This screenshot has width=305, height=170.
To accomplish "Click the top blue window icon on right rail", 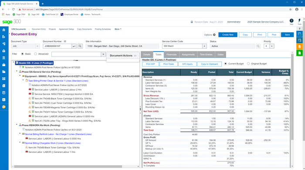I will (300, 34).
